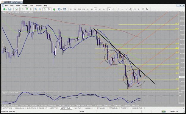This screenshot has height=114, width=186.
Task: Open the GBPJPY,M5 chart tab
Action: [x=54, y=108]
